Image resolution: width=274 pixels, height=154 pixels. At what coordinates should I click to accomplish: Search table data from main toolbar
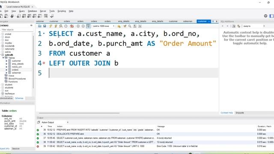click(x=46, y=16)
